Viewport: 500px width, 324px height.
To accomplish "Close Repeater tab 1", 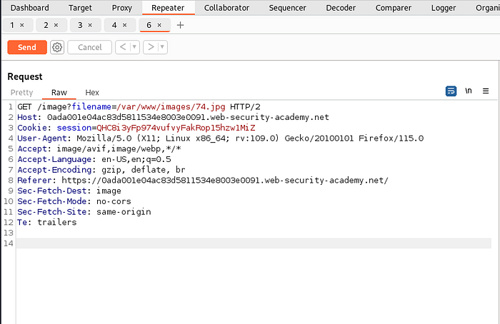I will (x=22, y=25).
